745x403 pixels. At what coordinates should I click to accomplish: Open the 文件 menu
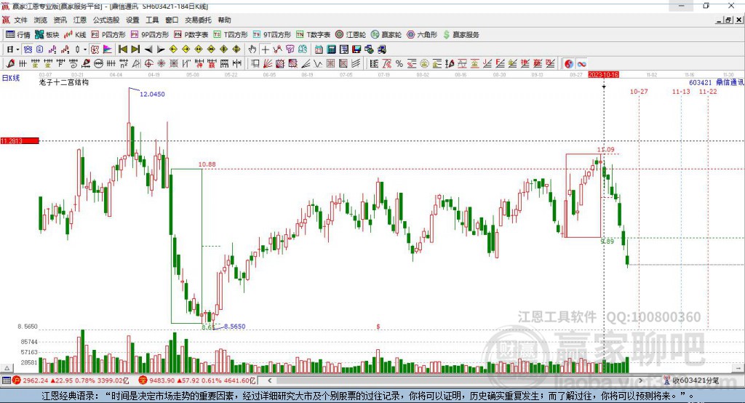(20, 20)
